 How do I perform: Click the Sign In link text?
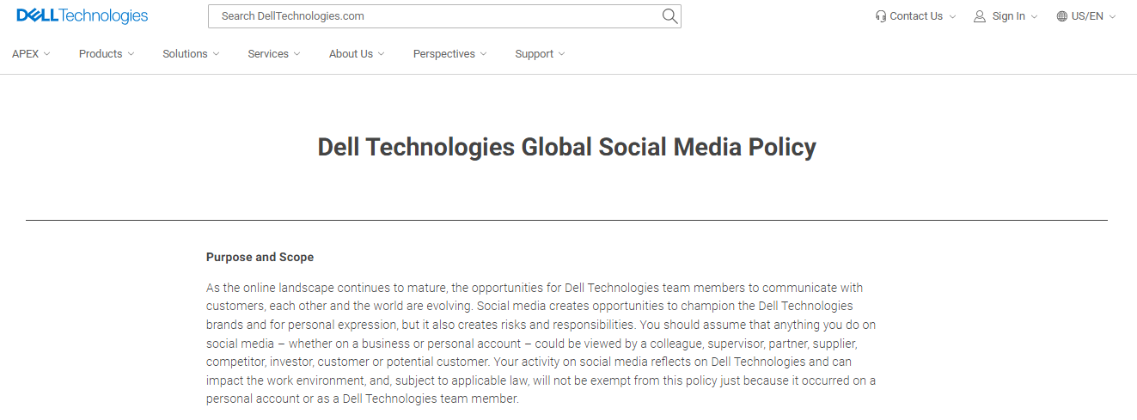tap(1008, 16)
